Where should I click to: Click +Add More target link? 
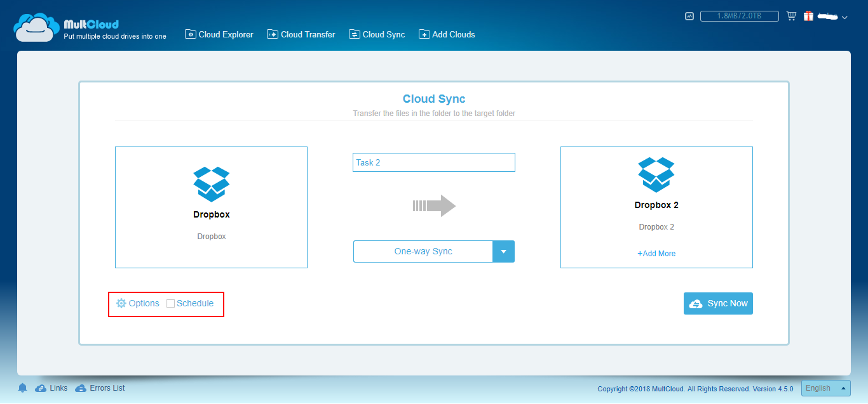[x=656, y=253]
